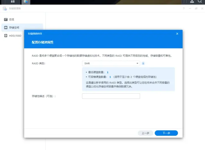
Task: Open the user account options icon
Action: point(192,2)
